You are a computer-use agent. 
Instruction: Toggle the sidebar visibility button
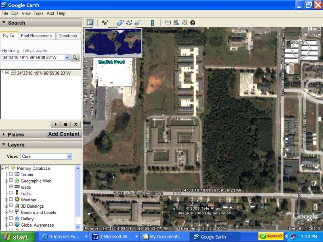point(90,23)
